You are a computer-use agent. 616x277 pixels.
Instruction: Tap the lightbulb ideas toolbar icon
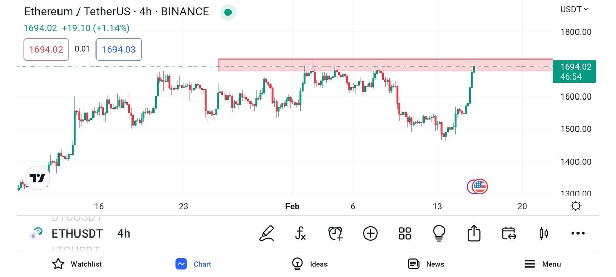(439, 233)
